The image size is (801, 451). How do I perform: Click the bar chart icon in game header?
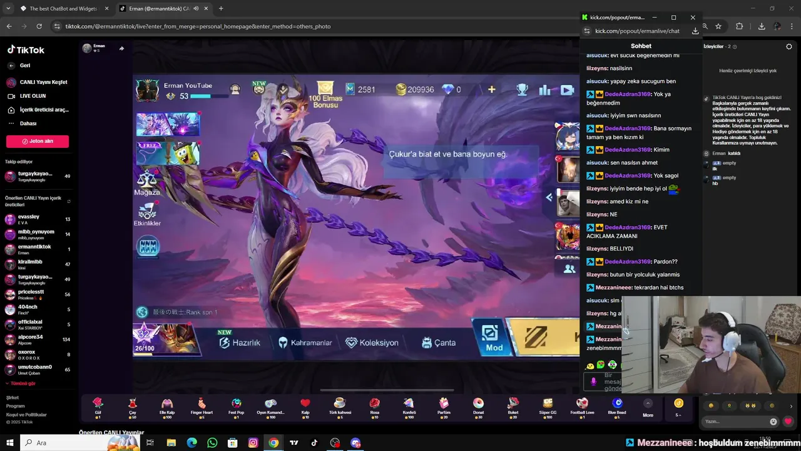point(544,90)
